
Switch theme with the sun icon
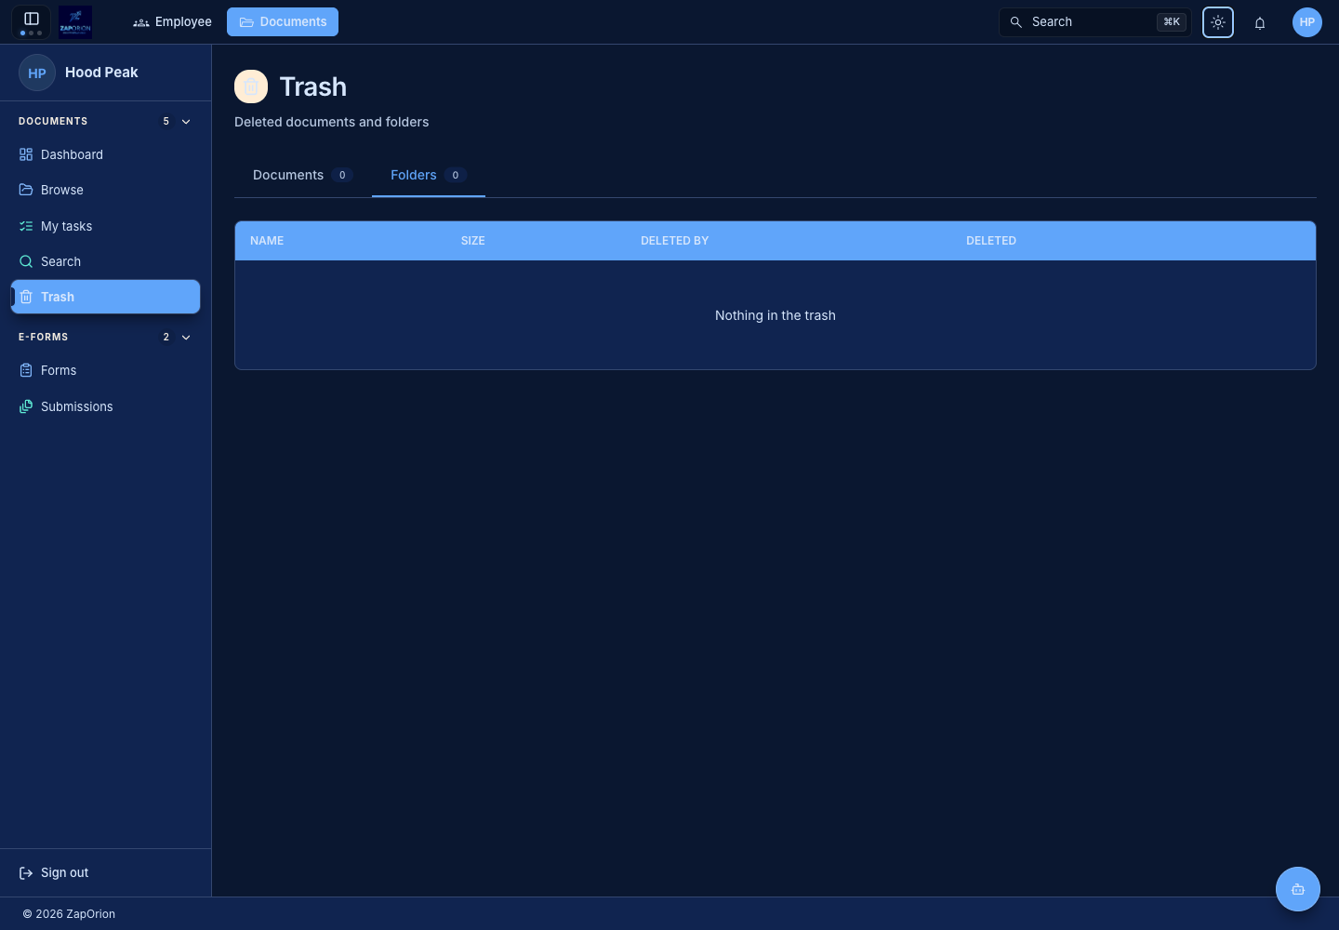[x=1218, y=22]
